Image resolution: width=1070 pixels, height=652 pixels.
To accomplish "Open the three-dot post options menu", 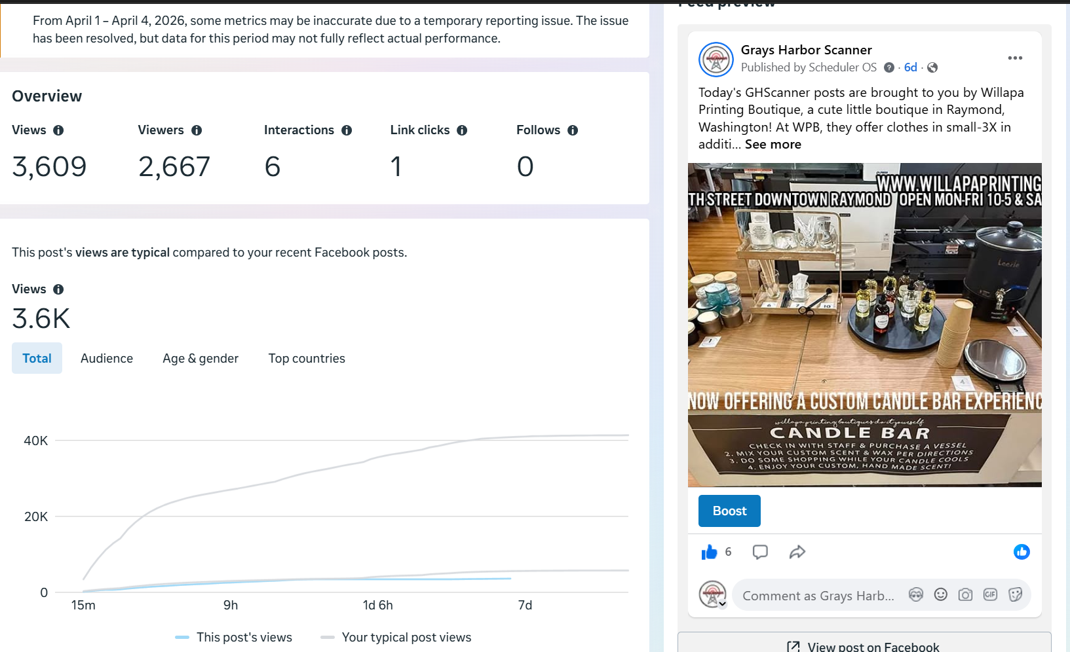I will [1015, 58].
